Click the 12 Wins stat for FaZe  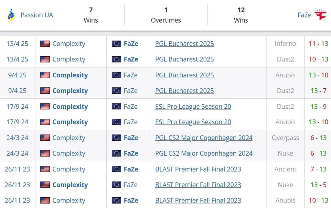tap(241, 15)
